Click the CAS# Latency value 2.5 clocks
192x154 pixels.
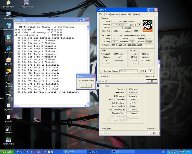tap(133, 96)
